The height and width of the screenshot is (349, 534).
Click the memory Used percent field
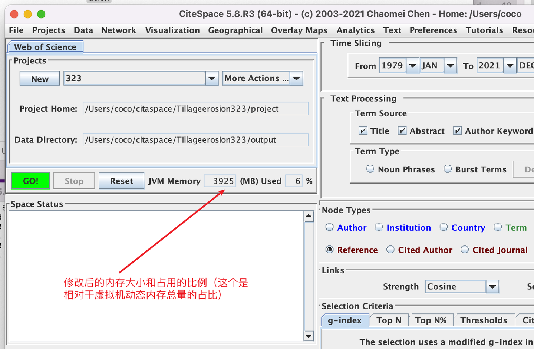pos(294,181)
